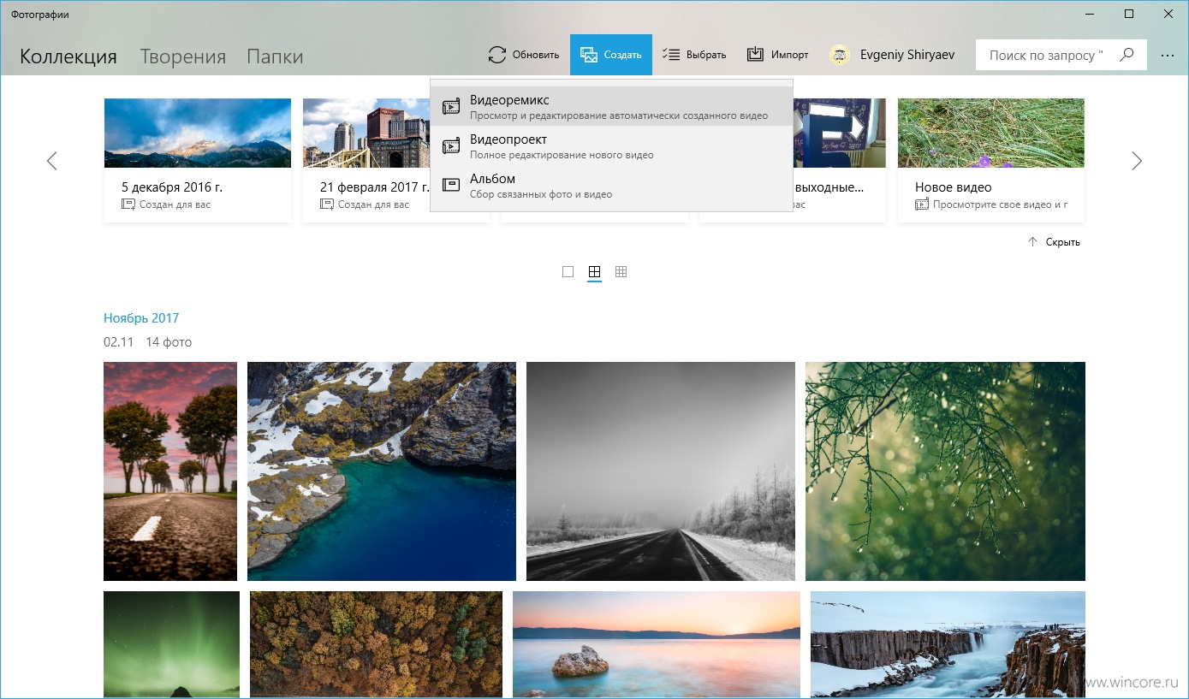
Task: Close the Фотографии window
Action: [1168, 14]
